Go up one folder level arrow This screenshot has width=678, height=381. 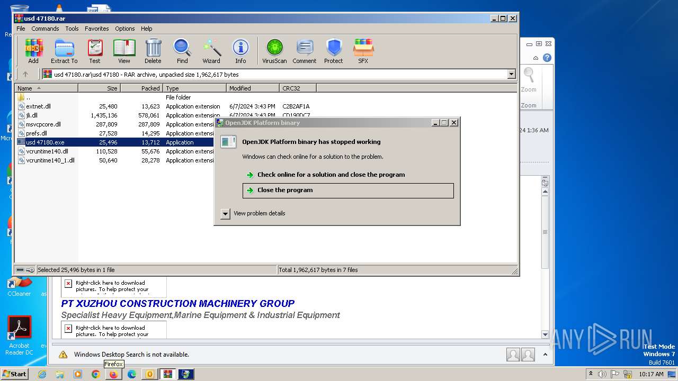[25, 74]
